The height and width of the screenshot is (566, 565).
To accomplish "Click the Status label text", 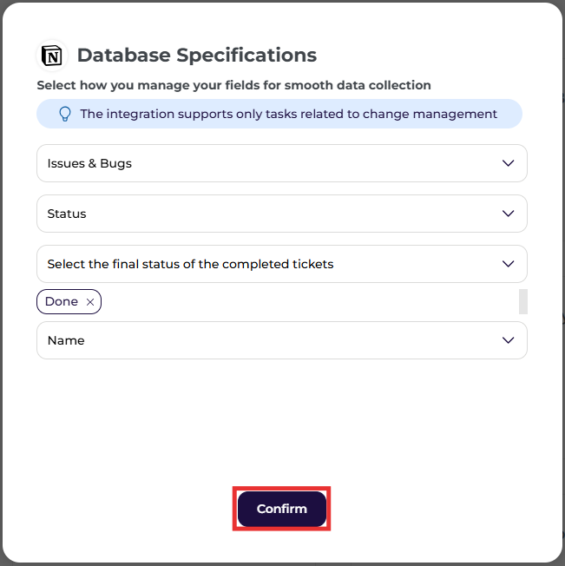I will pos(67,214).
